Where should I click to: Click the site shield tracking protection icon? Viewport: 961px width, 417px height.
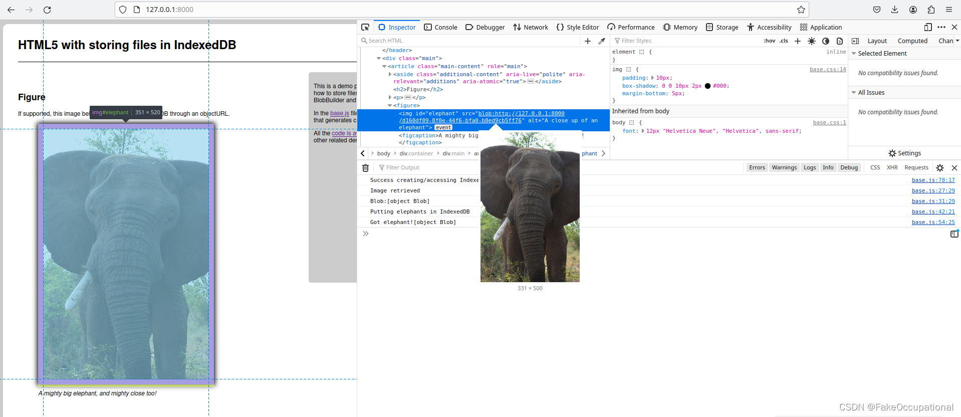click(x=123, y=10)
